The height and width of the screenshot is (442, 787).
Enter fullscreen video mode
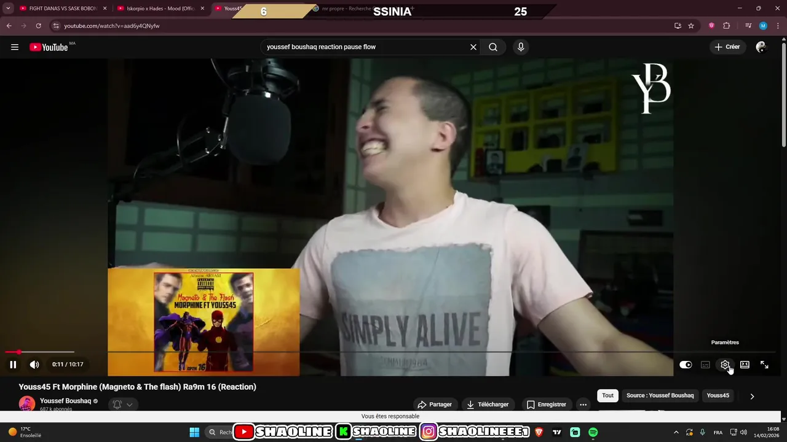(x=764, y=365)
